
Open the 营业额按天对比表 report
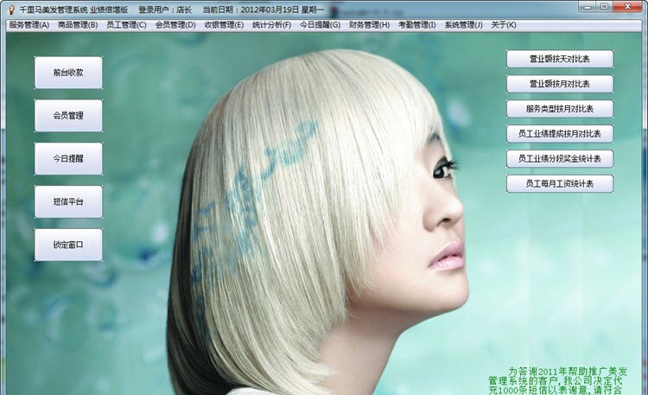coord(560,59)
